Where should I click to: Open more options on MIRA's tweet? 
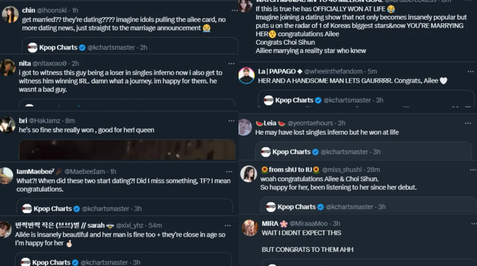(468, 224)
